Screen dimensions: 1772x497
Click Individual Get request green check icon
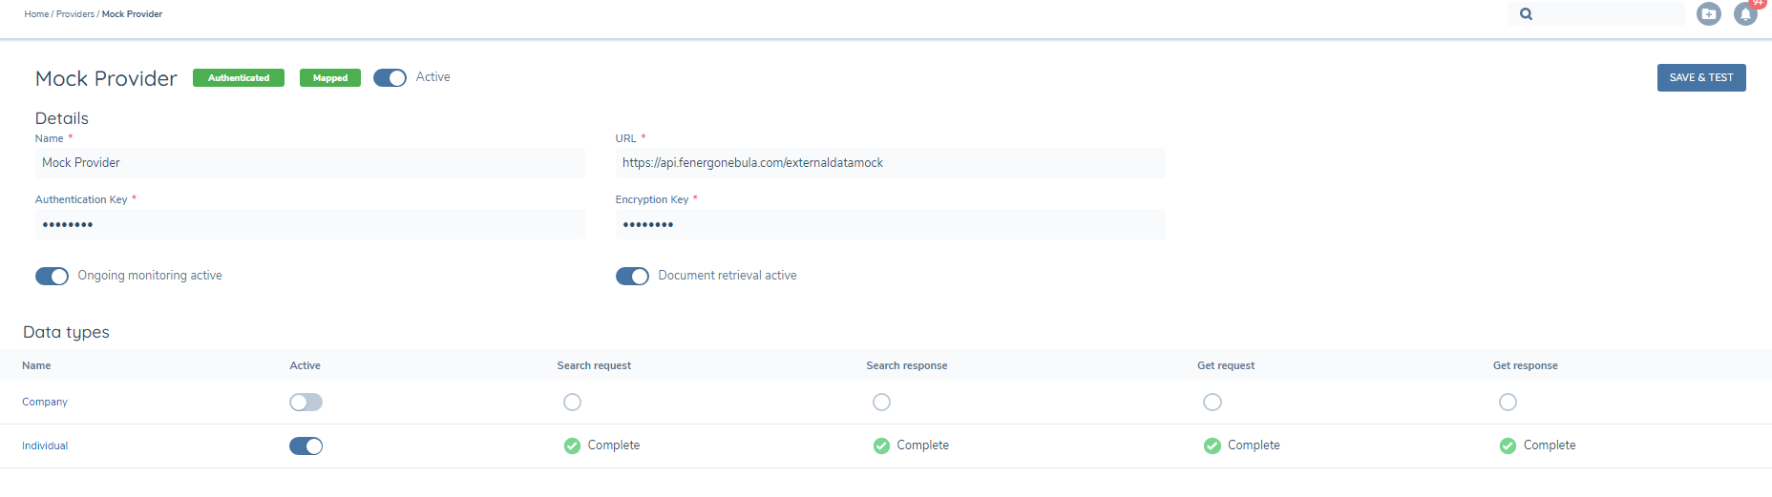pyautogui.click(x=1212, y=445)
